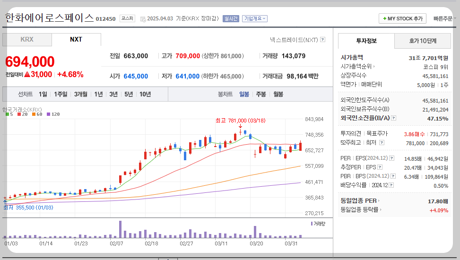Click the red 20-day moving average swatch
The width and height of the screenshot is (460, 260).
pos(19,114)
